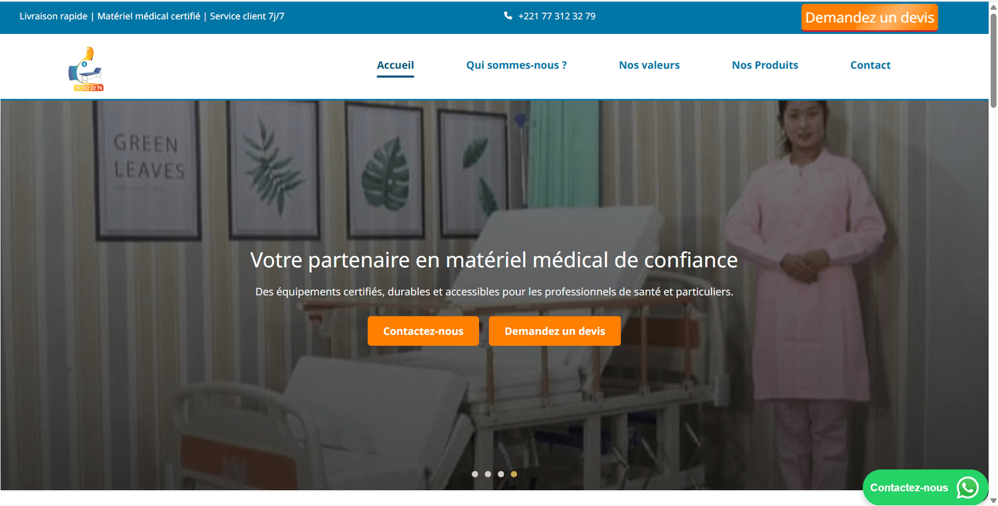Go to Qui sommes-nous ? page
The width and height of the screenshot is (998, 506).
(x=516, y=65)
